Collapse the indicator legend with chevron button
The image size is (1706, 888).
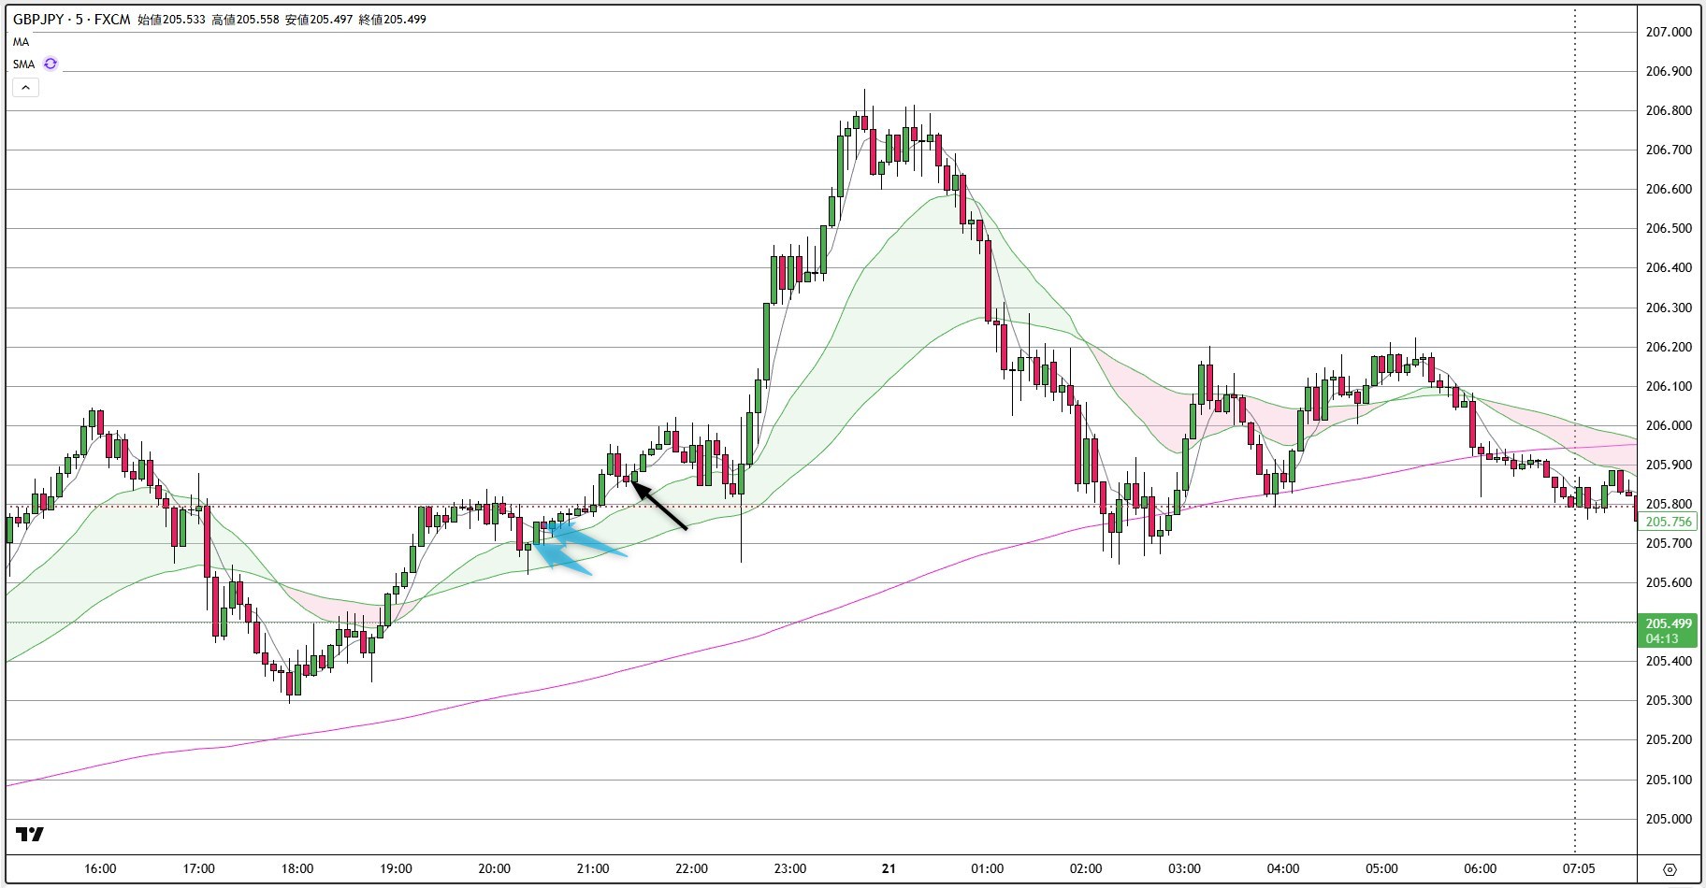(x=25, y=88)
